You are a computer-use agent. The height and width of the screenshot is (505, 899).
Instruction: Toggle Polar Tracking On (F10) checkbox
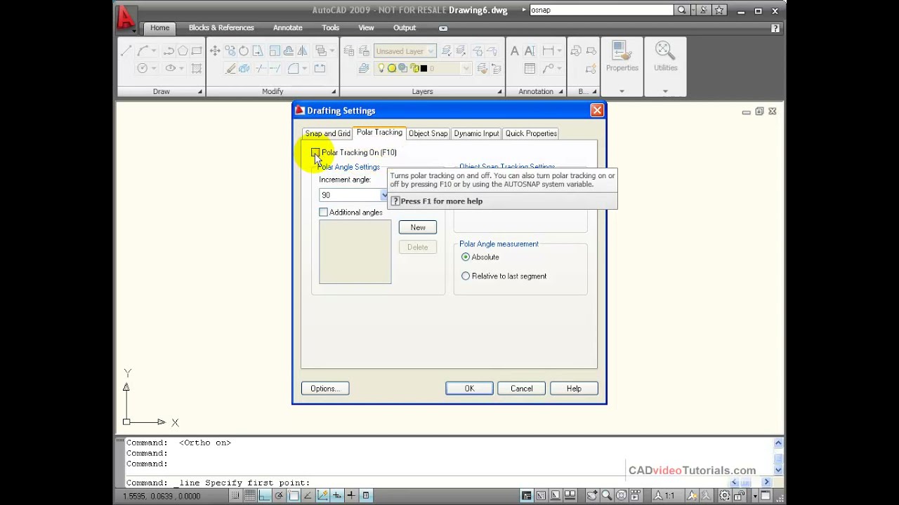point(316,152)
